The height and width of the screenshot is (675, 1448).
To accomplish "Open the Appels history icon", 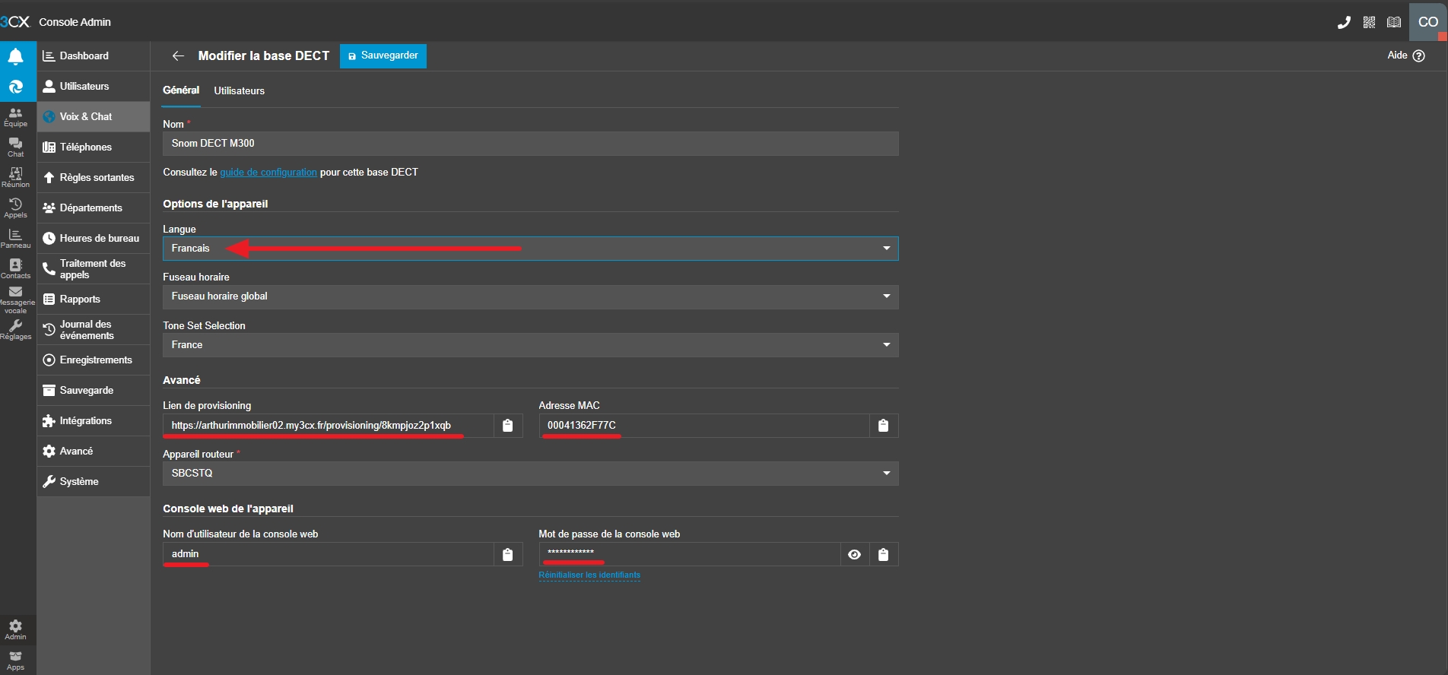I will coord(16,208).
